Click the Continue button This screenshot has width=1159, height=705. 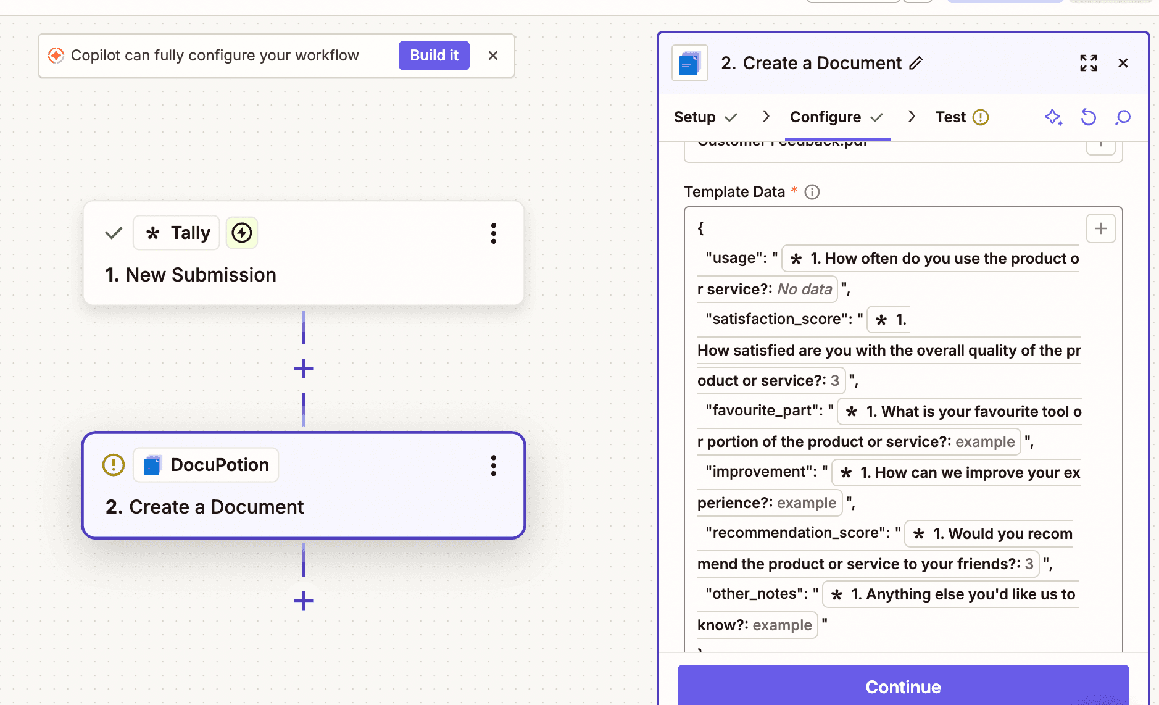903,685
